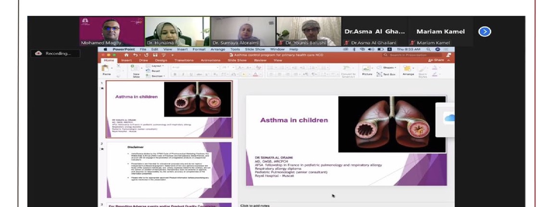Switch to the Transitions ribbon tab
This screenshot has width=553, height=207.
pos(184,61)
